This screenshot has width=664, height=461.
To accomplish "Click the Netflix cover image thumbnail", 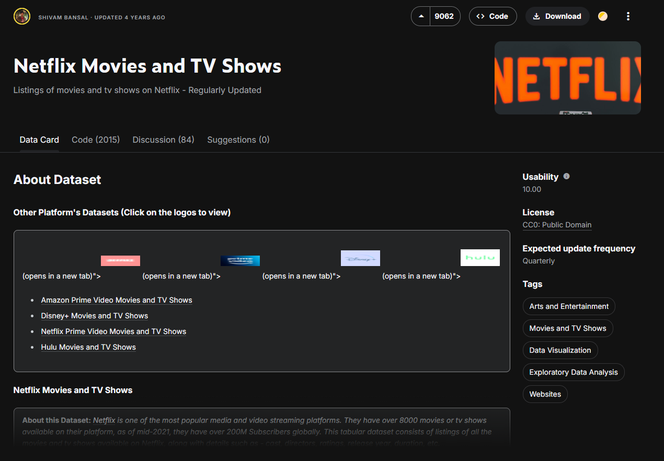I will point(568,78).
